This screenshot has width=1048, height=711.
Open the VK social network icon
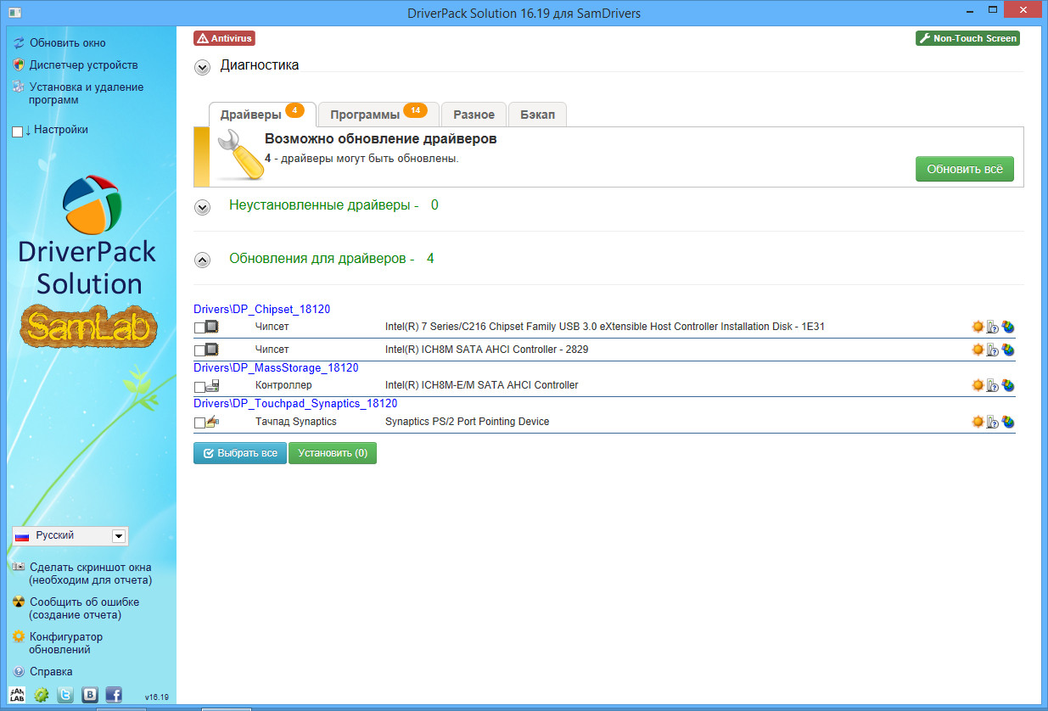point(89,695)
